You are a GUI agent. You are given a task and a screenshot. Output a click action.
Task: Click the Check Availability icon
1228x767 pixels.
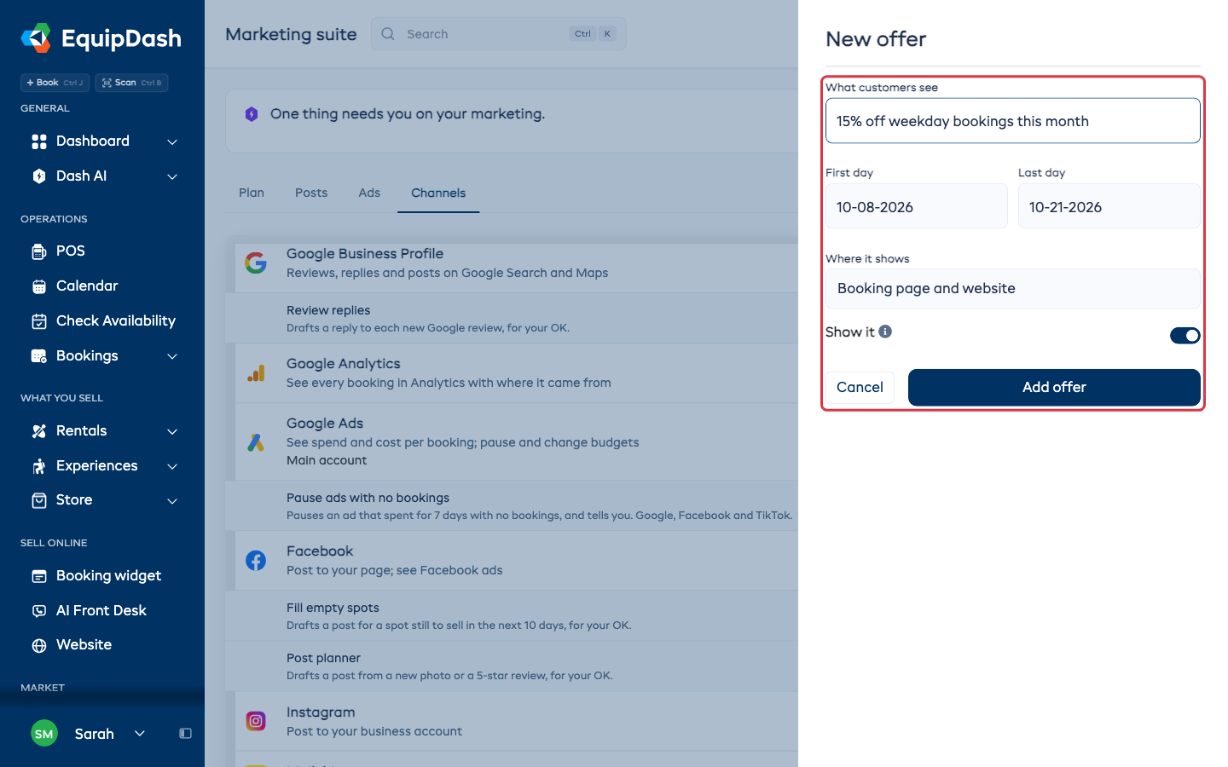[39, 321]
